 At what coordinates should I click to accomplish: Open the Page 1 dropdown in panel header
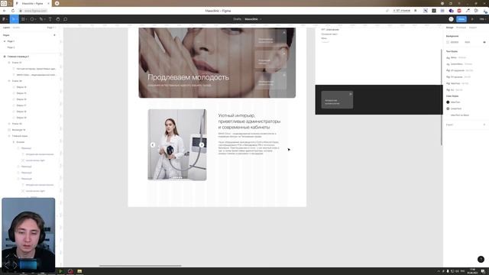tap(51, 27)
